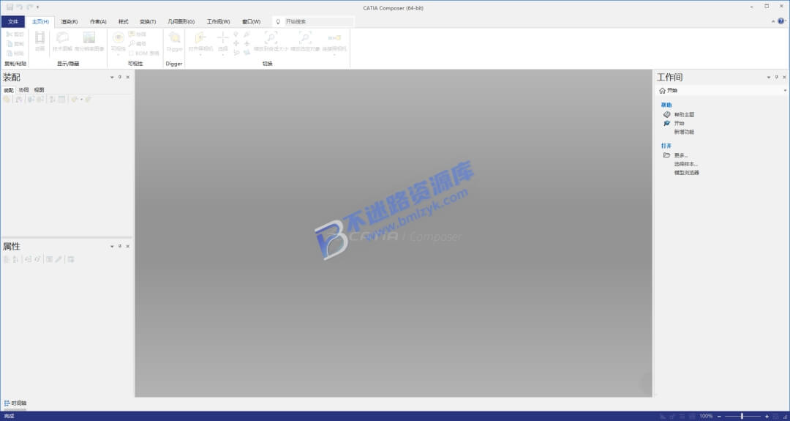Open the quick access toolbar customize arrow
790x421 pixels.
click(38, 7)
